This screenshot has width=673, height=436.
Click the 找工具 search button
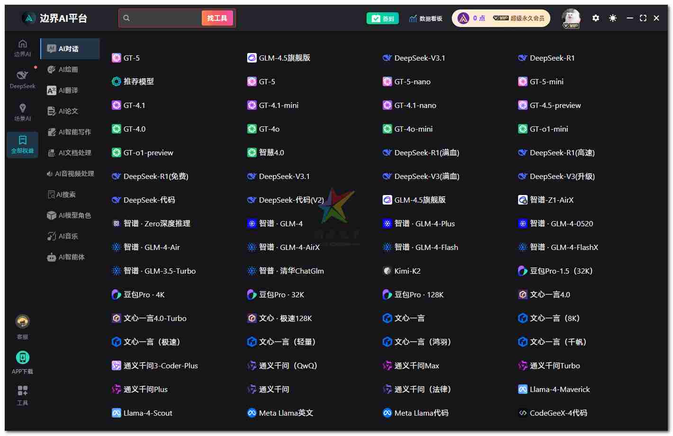coord(217,18)
